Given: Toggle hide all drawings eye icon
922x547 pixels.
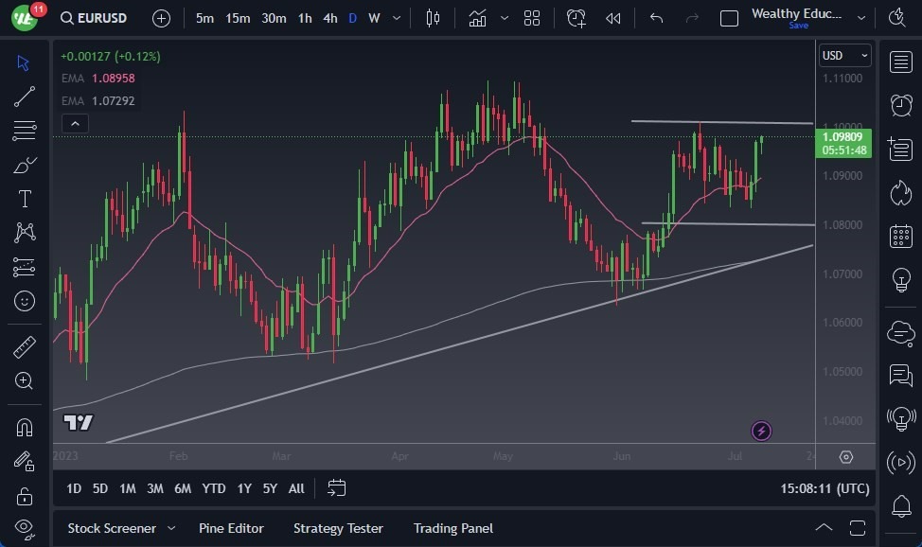Looking at the screenshot, I should pyautogui.click(x=24, y=529).
